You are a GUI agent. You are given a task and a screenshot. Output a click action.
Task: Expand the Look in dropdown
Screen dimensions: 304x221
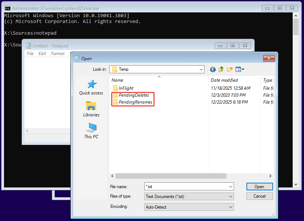(202, 69)
